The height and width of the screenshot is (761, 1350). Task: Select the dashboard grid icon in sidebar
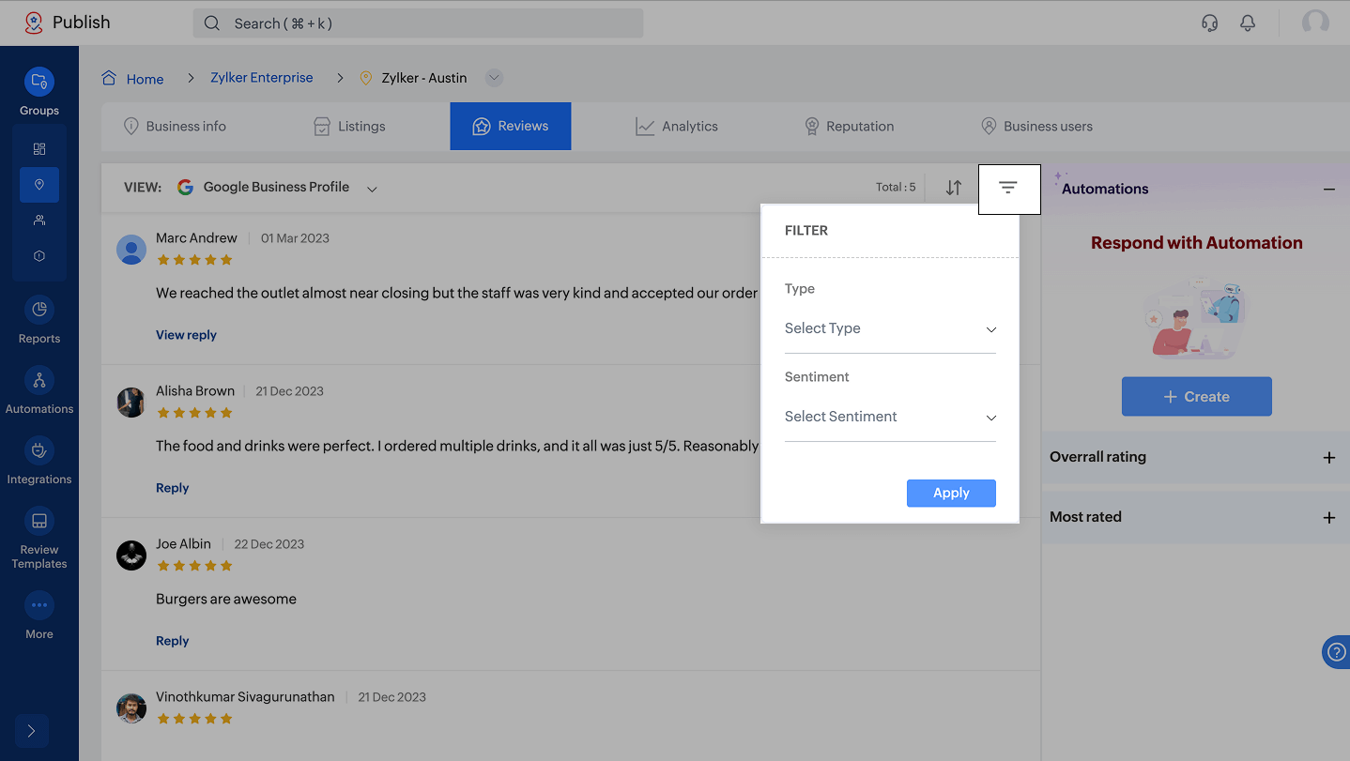click(x=39, y=149)
